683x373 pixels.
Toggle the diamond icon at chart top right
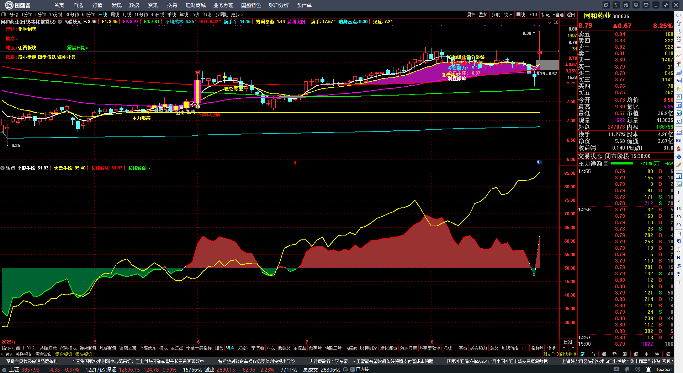click(550, 22)
